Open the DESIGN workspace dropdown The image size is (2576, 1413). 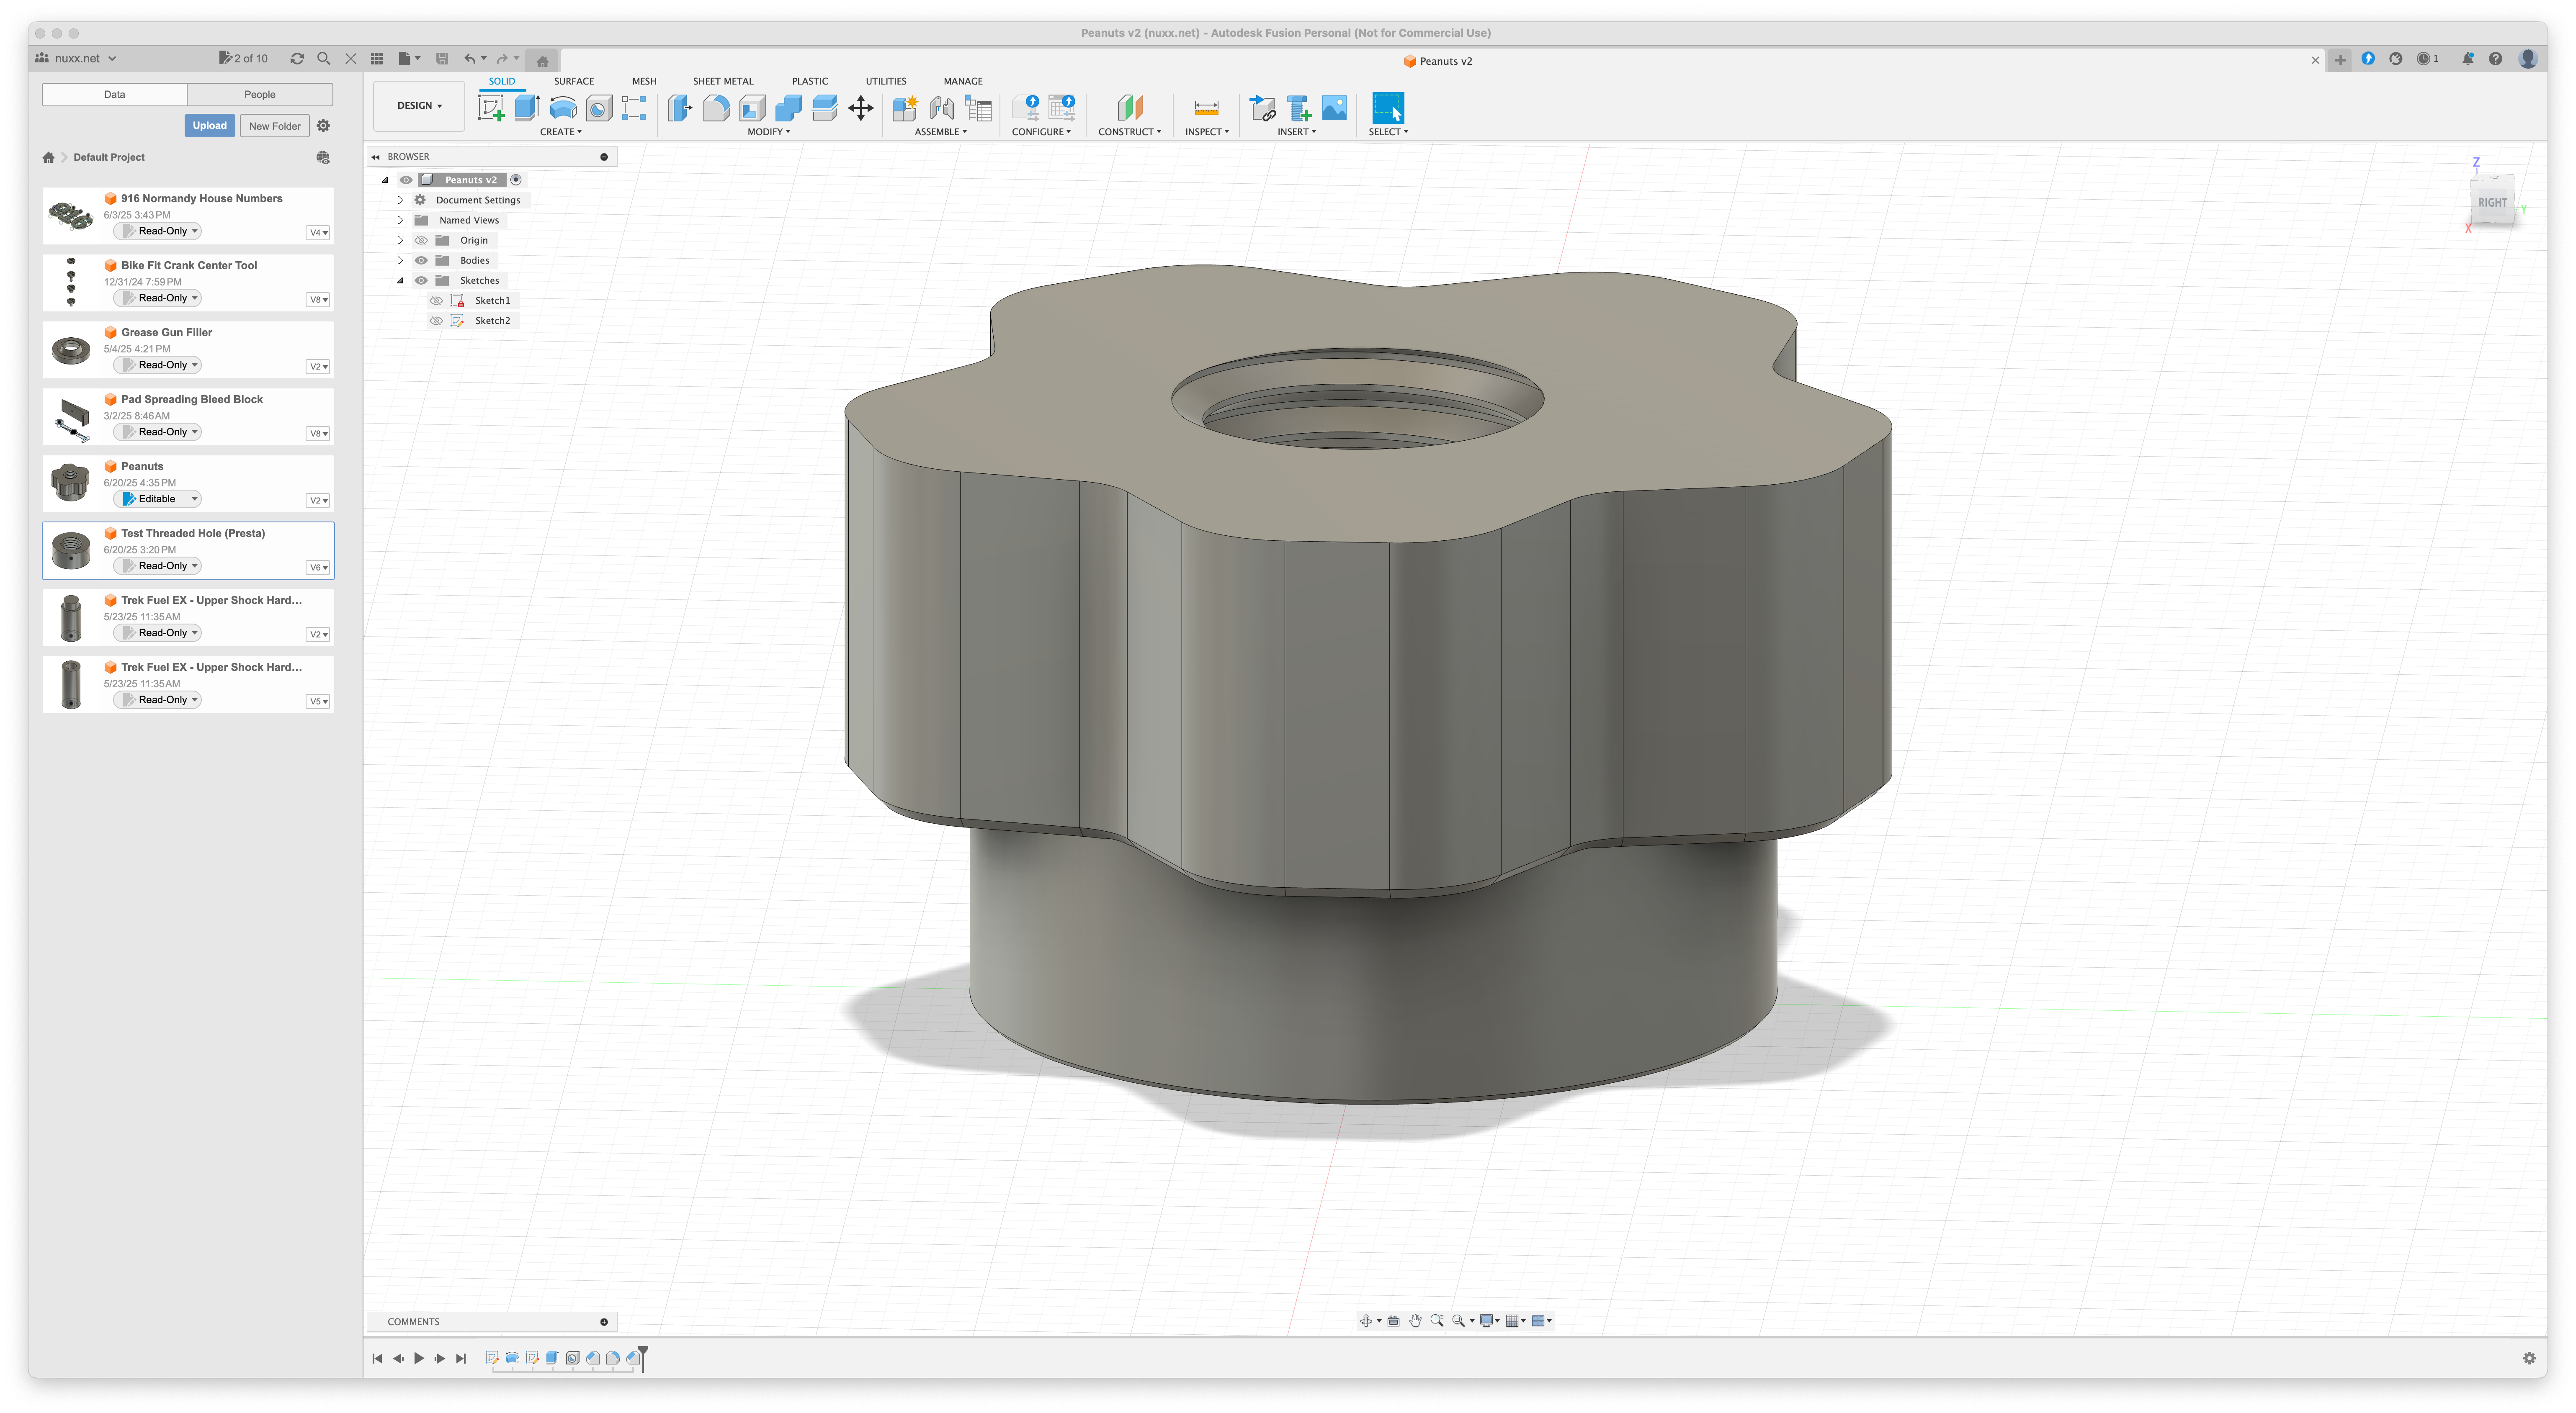(x=419, y=105)
